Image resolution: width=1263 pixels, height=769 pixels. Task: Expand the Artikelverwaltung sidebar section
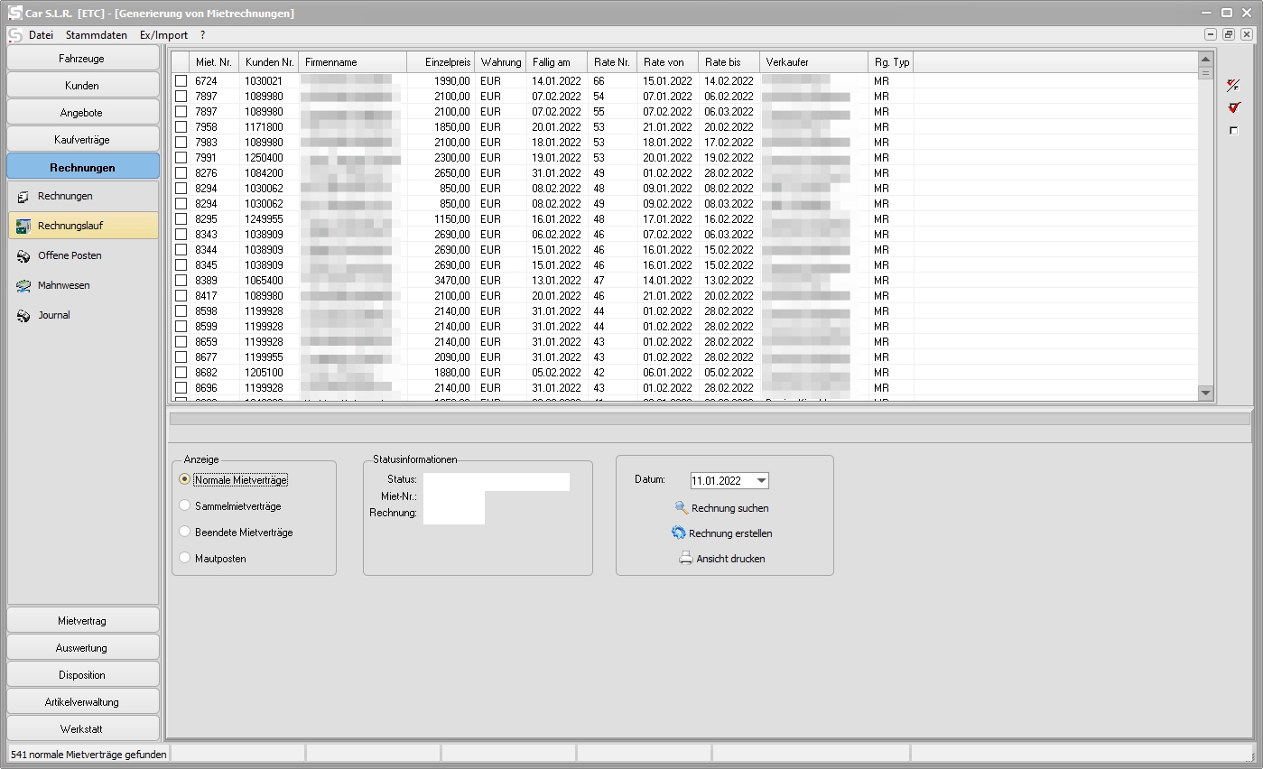coord(83,702)
